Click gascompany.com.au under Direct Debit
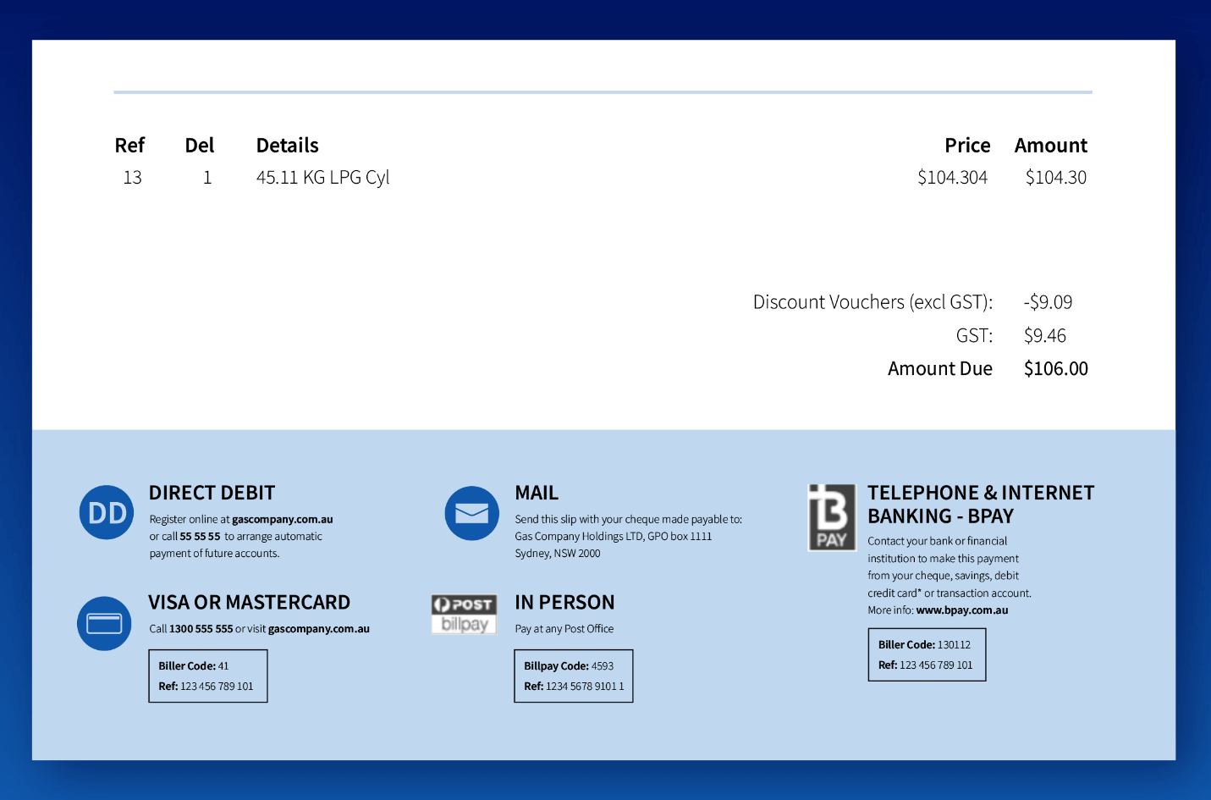Viewport: 1211px width, 800px height. (282, 520)
